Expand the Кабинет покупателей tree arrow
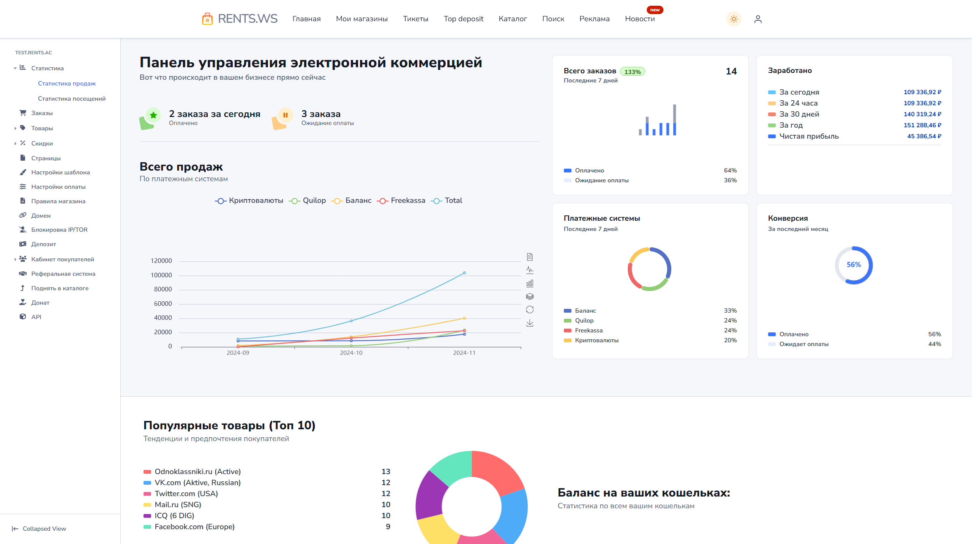 [x=15, y=259]
